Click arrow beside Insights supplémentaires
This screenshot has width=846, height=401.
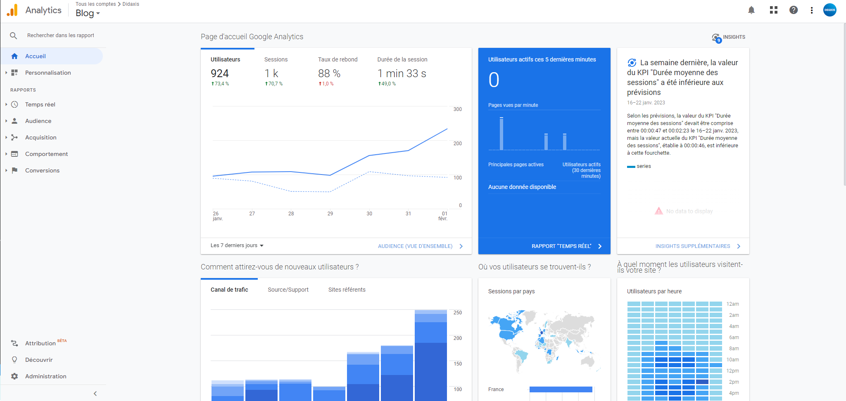tap(739, 246)
